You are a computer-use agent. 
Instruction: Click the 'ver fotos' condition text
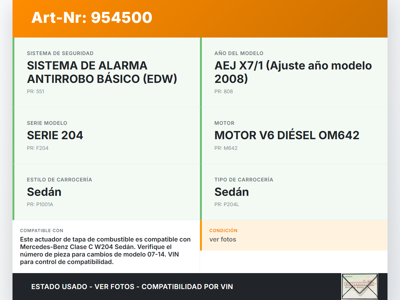click(x=223, y=240)
